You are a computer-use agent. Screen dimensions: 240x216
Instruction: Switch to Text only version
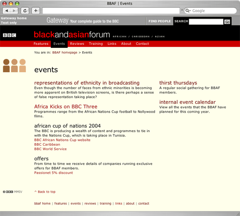click(9, 23)
